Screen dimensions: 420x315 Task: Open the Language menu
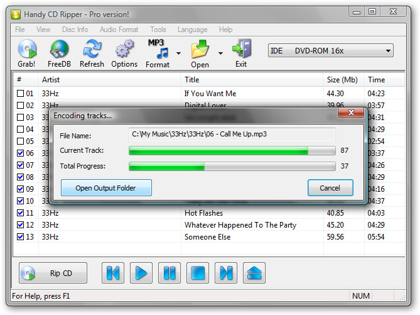pyautogui.click(x=192, y=30)
